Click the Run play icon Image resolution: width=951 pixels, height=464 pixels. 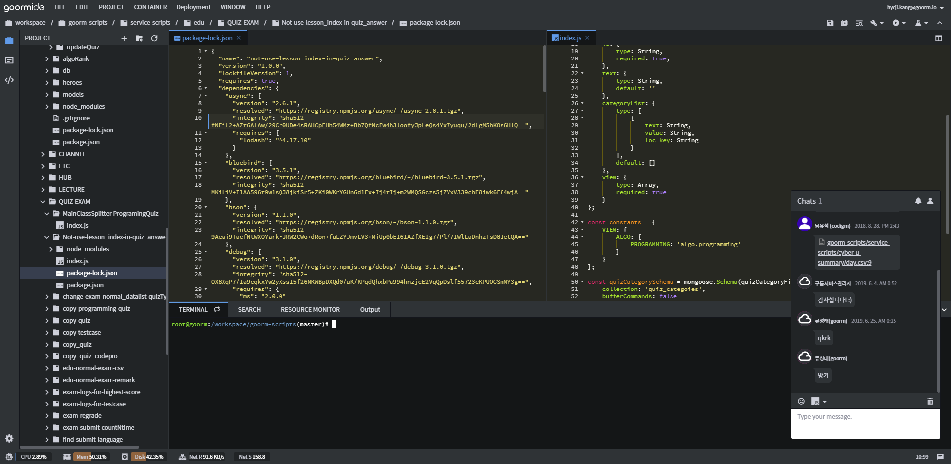[x=895, y=23]
